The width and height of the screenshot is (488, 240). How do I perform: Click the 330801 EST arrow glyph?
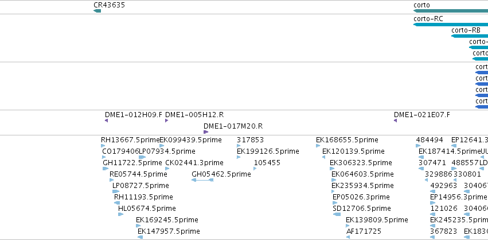(x=455, y=180)
